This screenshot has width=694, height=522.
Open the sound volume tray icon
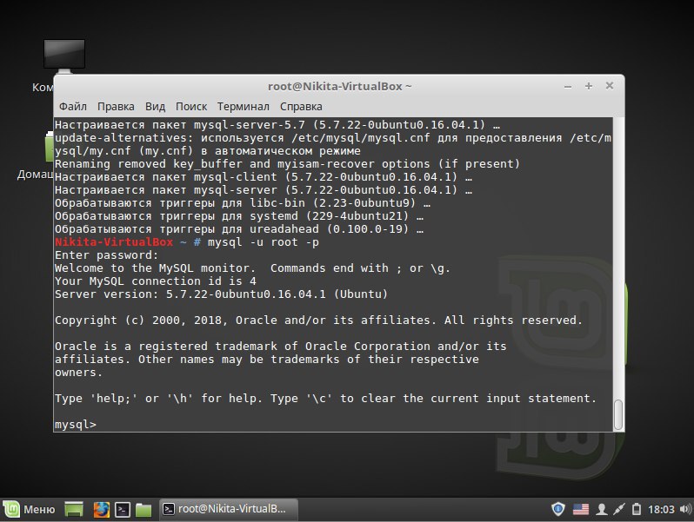coord(685,509)
